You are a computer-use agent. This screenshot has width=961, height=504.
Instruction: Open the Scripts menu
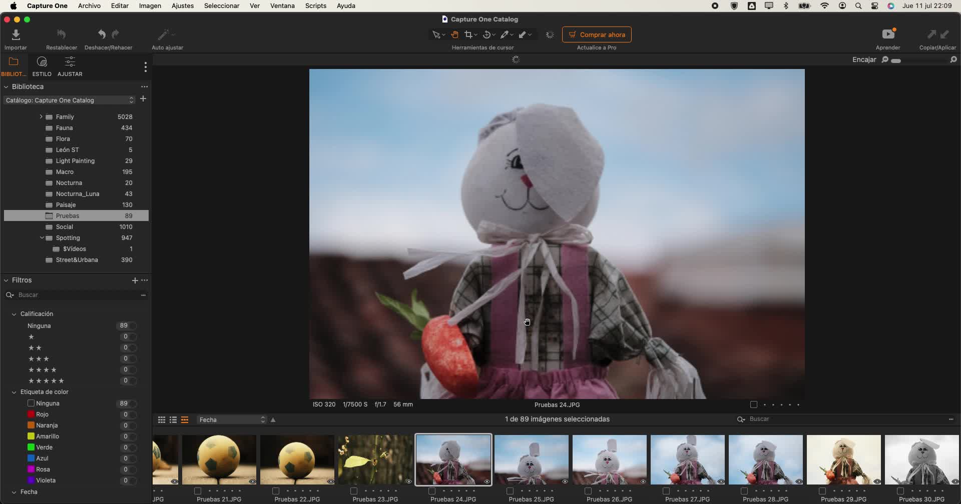(316, 6)
